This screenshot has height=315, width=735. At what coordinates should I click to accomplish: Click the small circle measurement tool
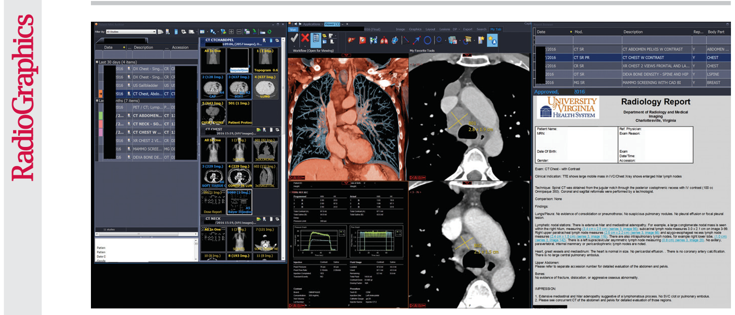click(x=439, y=39)
